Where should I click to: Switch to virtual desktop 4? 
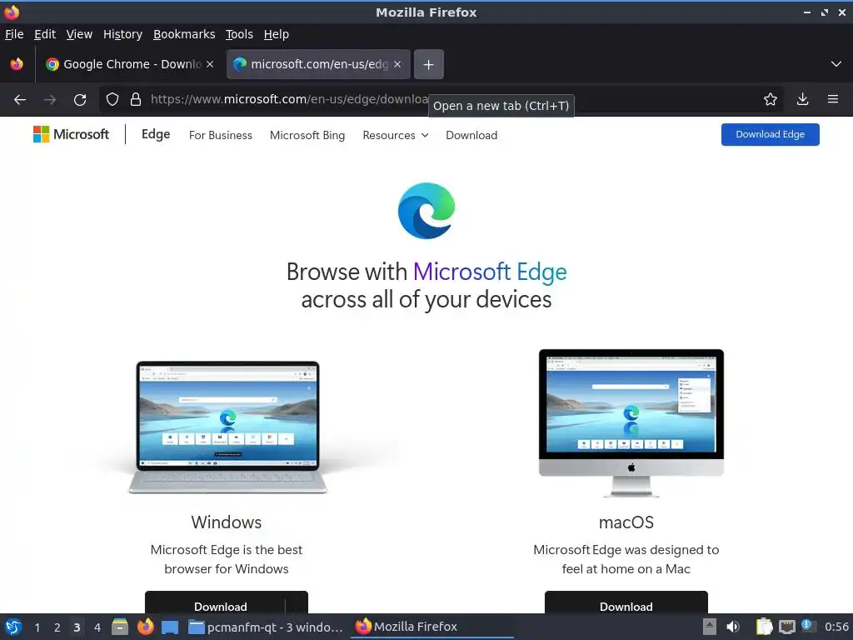[97, 627]
